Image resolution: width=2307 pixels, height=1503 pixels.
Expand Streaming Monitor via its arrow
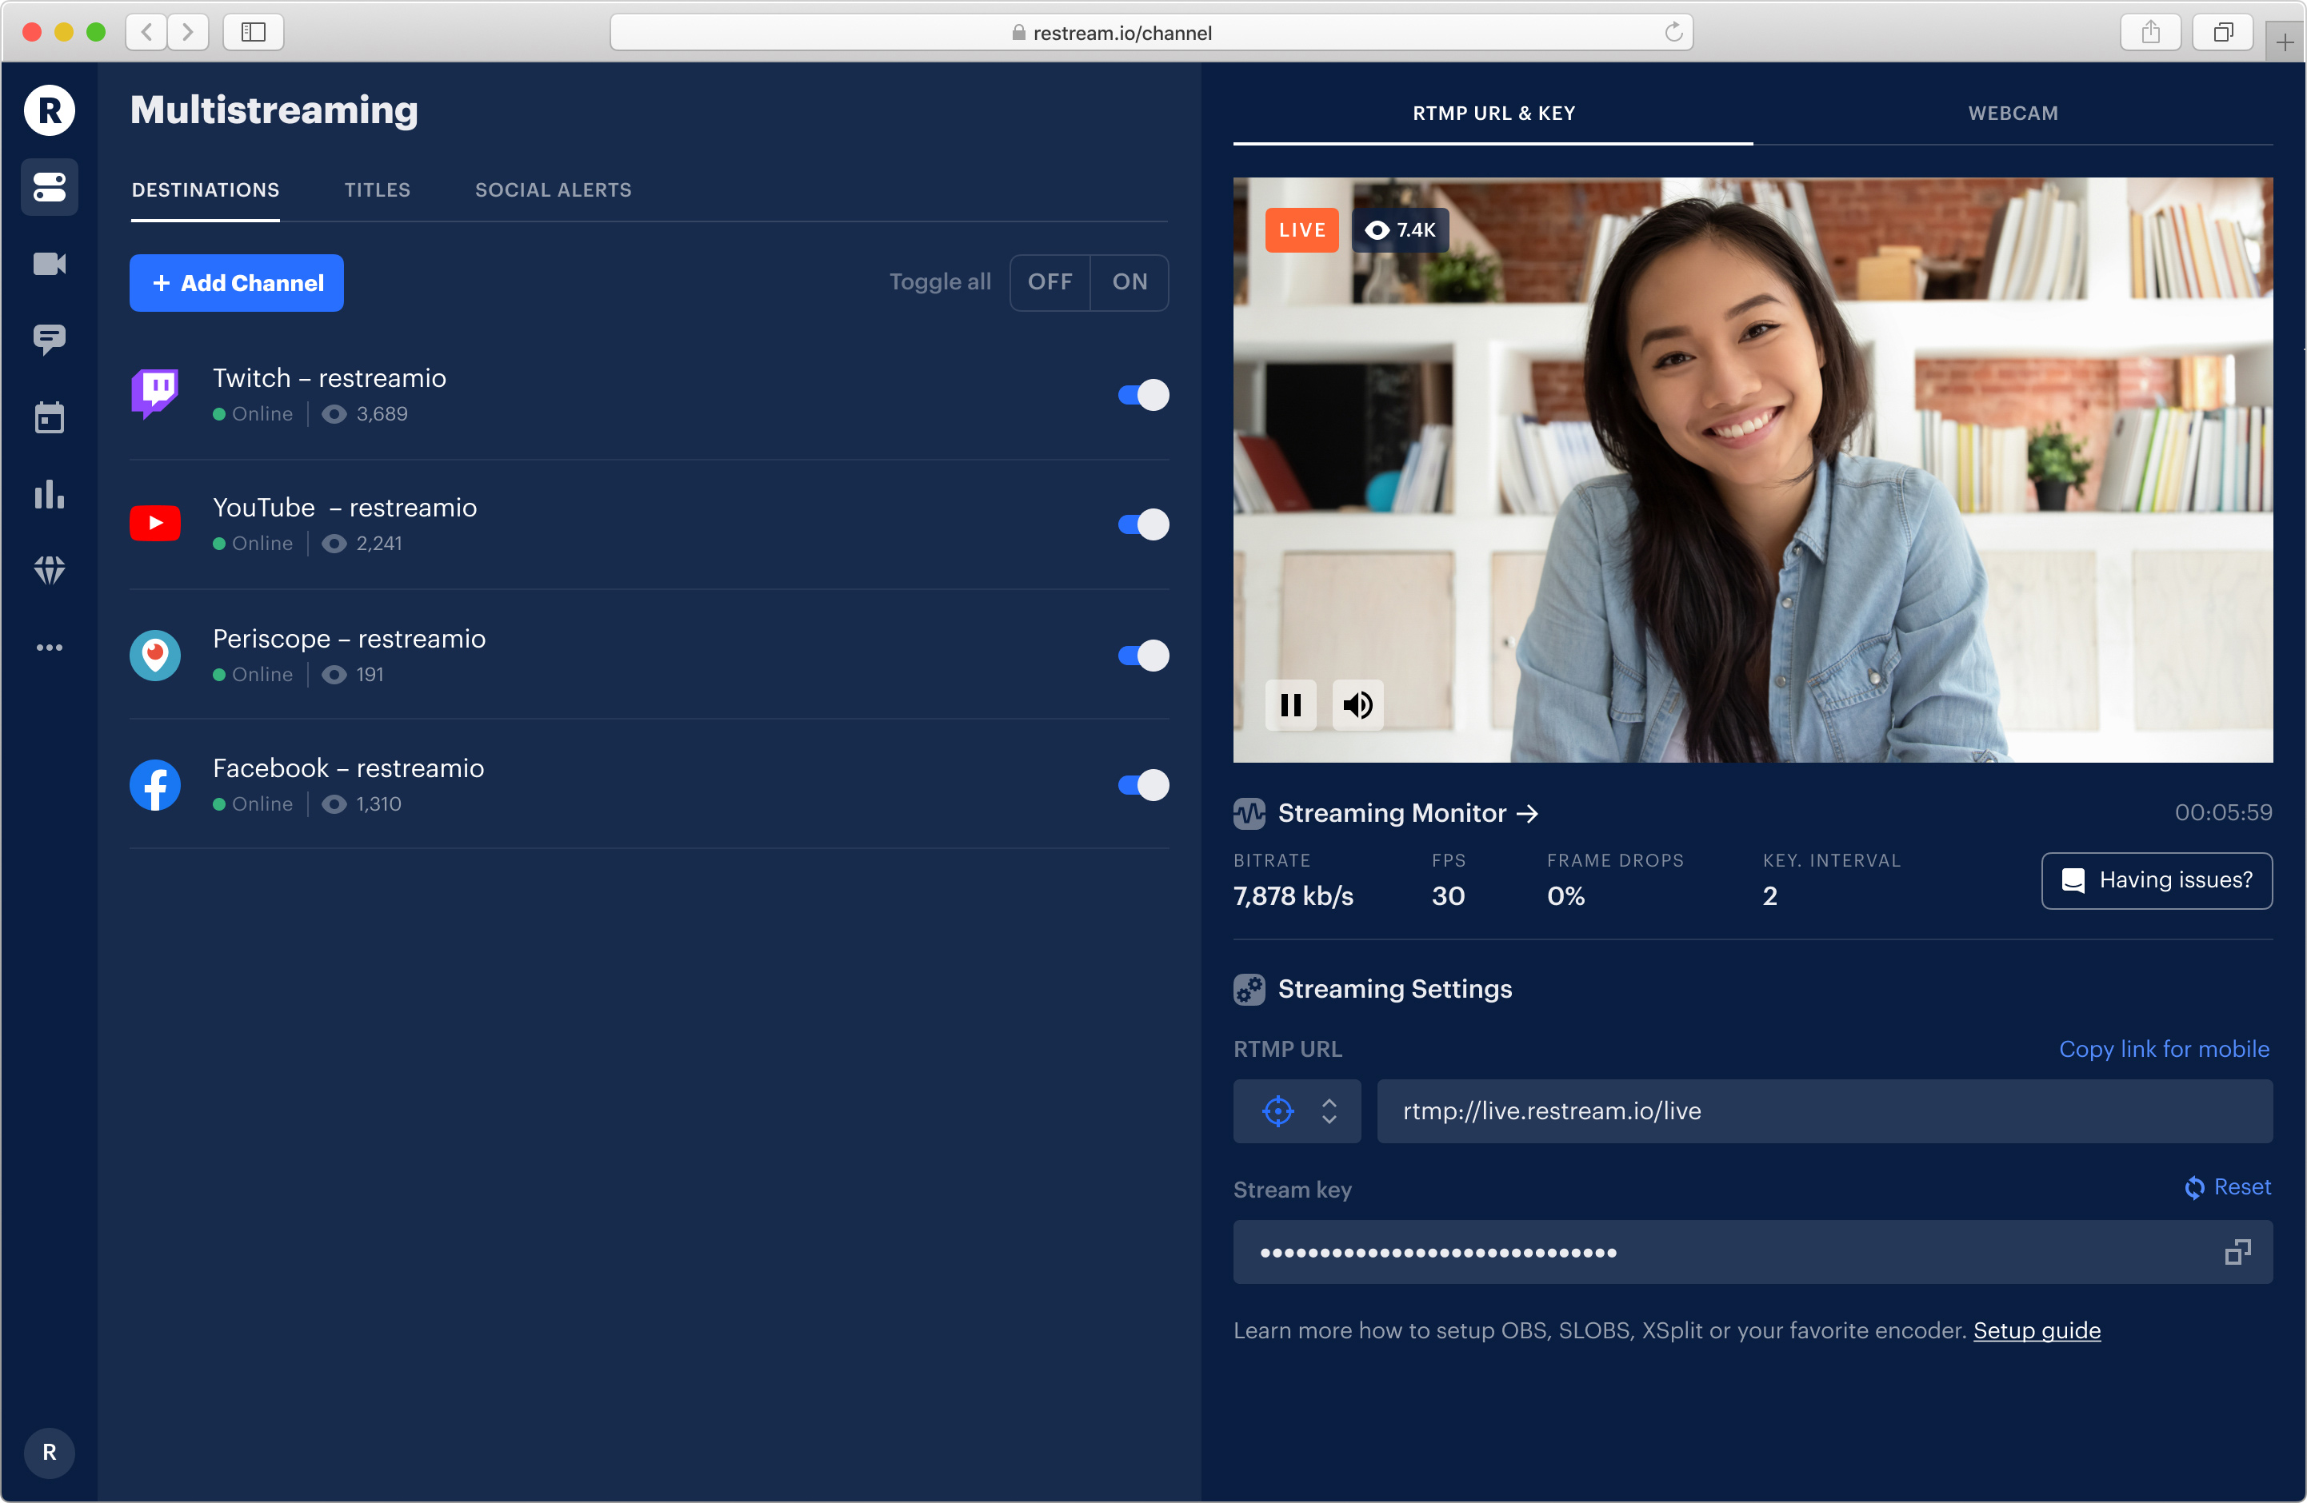(x=1528, y=813)
